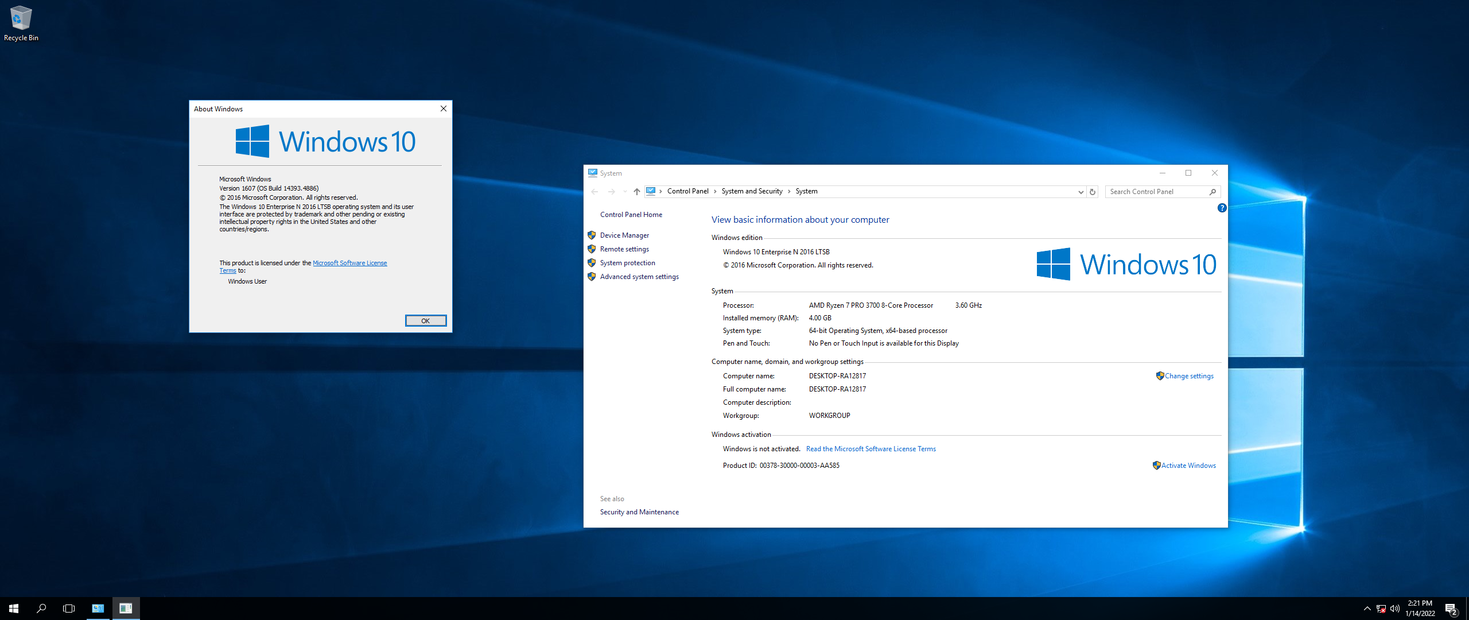Click shield icon beside Advanced system settings

pyautogui.click(x=592, y=277)
